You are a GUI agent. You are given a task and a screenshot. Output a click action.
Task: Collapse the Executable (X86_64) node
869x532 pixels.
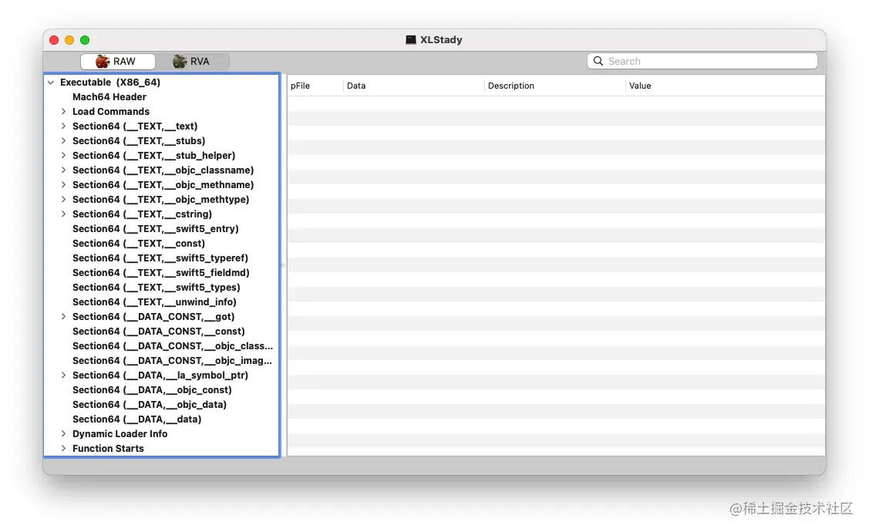(x=51, y=82)
